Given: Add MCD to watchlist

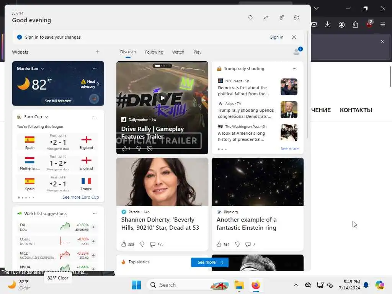Looking at the screenshot, I should click(x=93, y=255).
